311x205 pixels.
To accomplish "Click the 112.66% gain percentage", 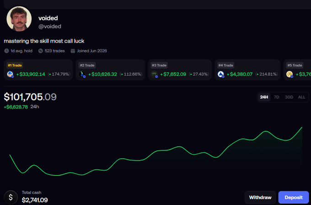I will coord(131,74).
